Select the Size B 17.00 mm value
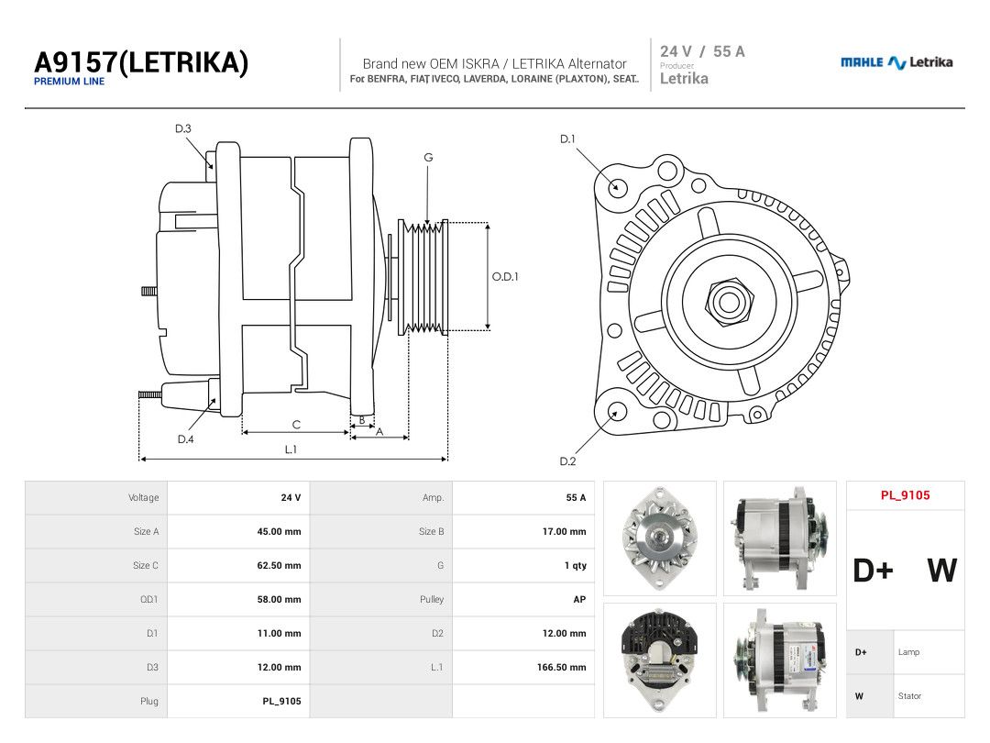Screen dimensions: 990x743 click(x=565, y=532)
